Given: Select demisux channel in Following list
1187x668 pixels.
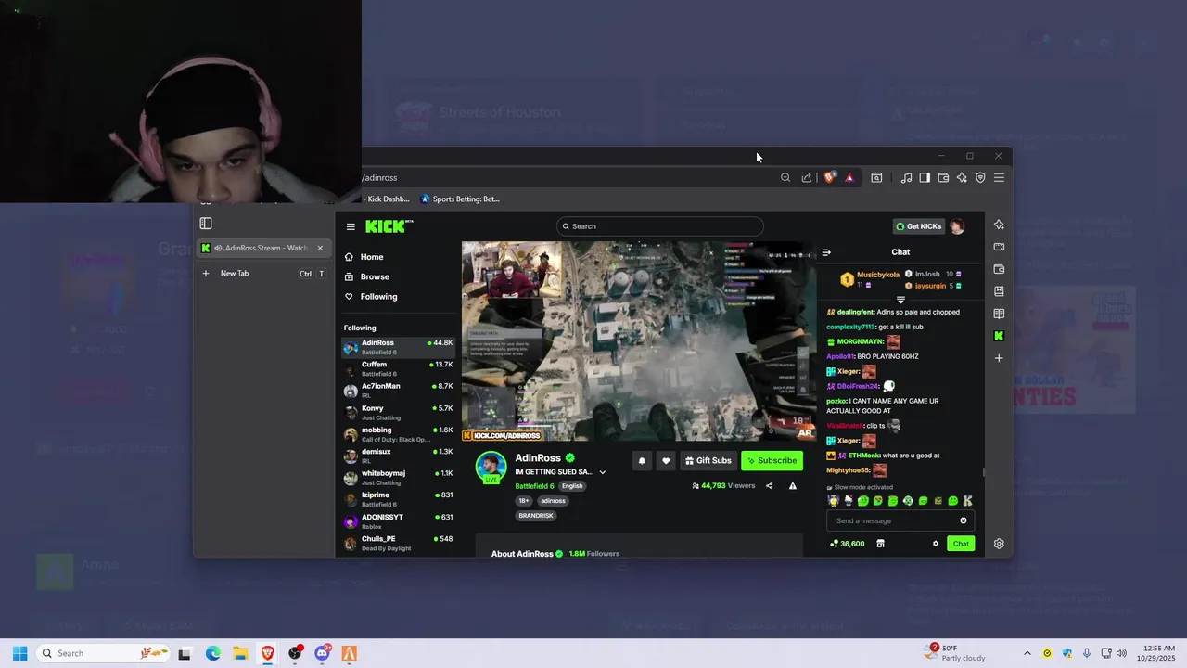Looking at the screenshot, I should tap(398, 456).
